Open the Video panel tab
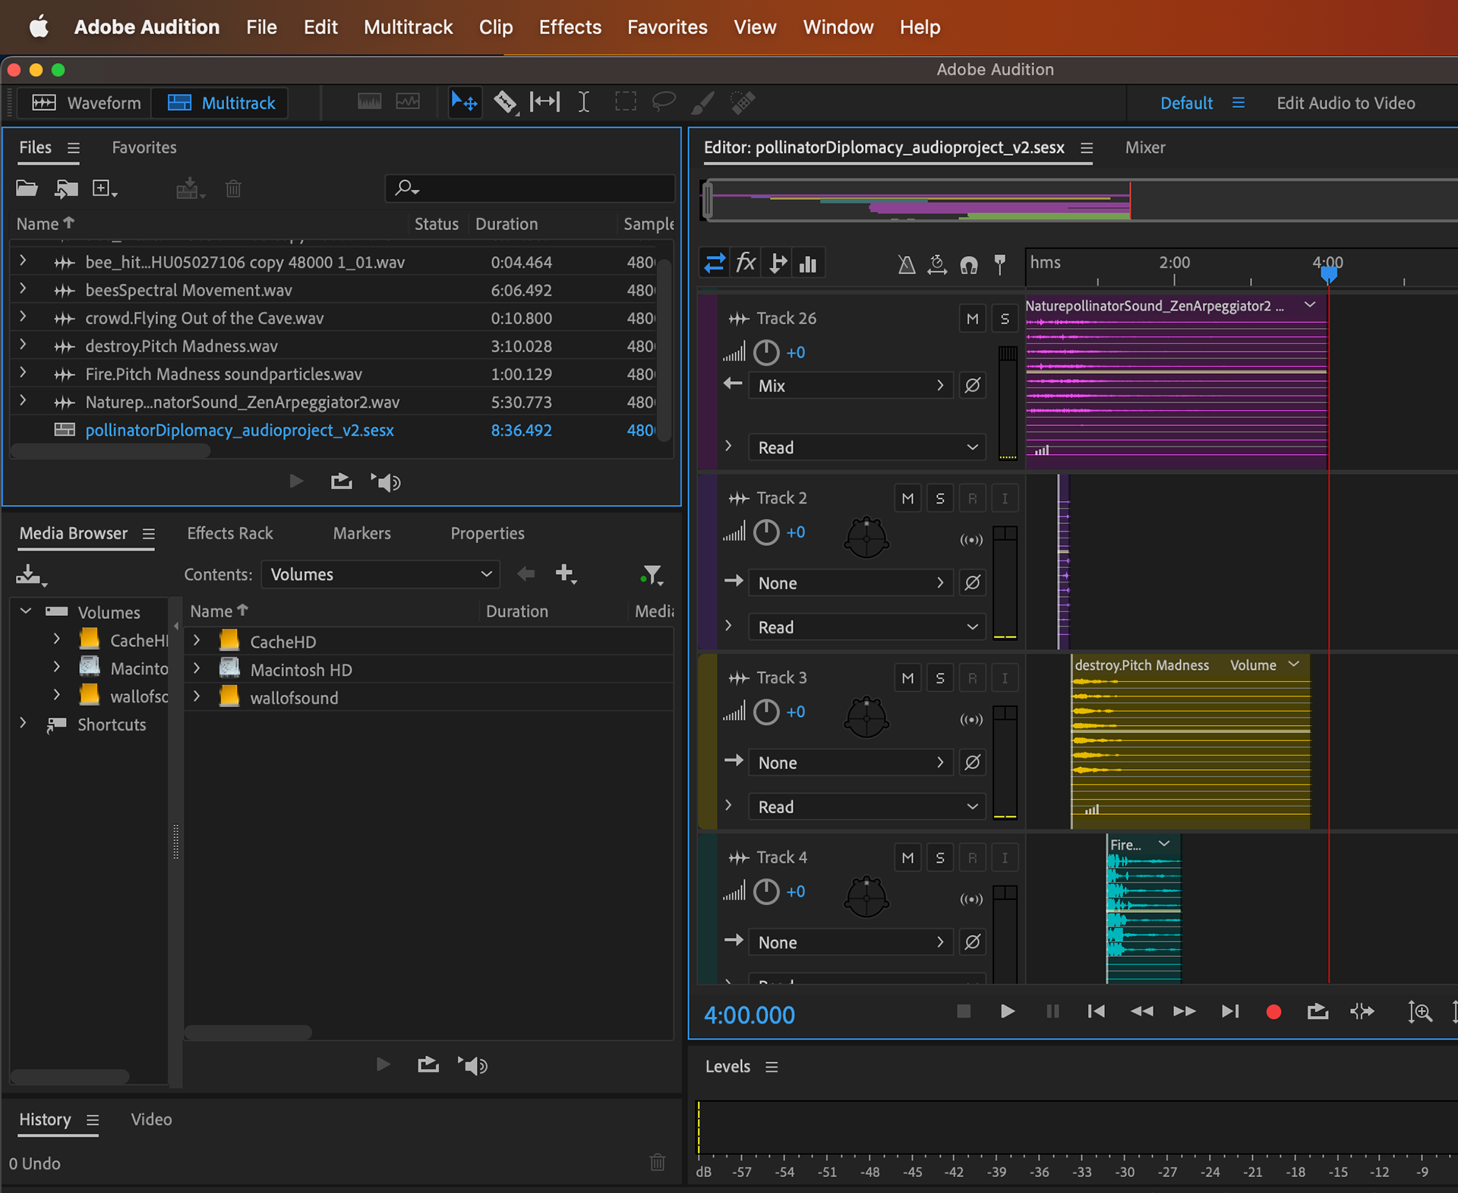This screenshot has width=1458, height=1193. coord(151,1119)
